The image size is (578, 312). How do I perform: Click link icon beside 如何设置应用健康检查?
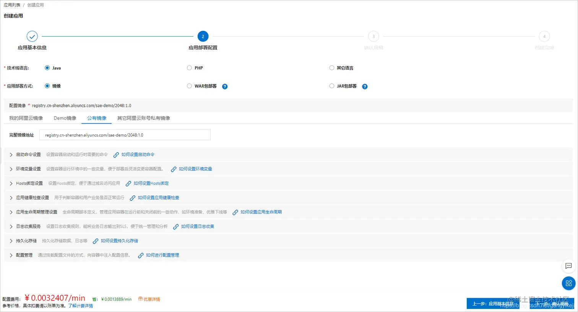coord(133,198)
